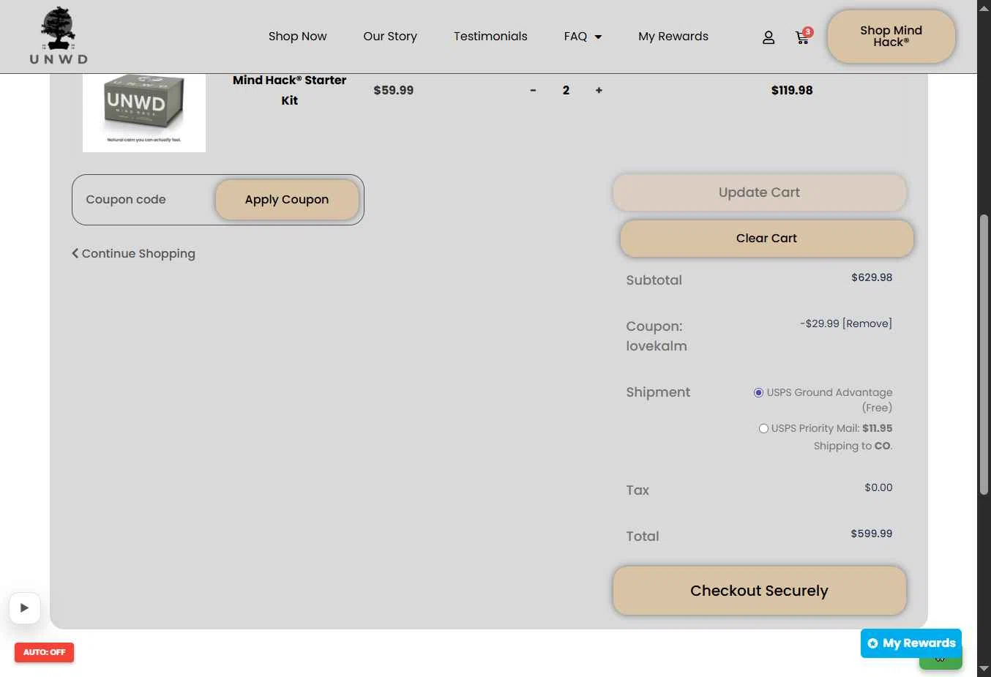Open Testimonials in the navigation
This screenshot has width=991, height=677.
490,37
